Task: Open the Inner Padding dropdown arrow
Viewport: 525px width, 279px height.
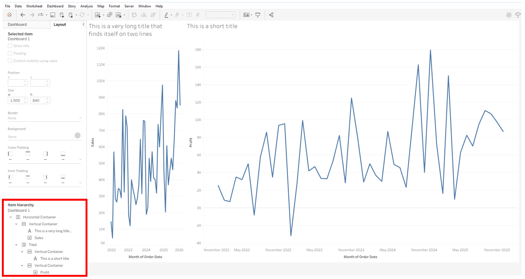Action: [x=80, y=183]
